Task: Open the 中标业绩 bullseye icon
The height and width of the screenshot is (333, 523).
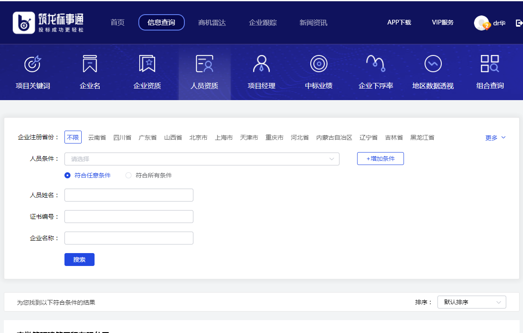Action: pos(318,64)
